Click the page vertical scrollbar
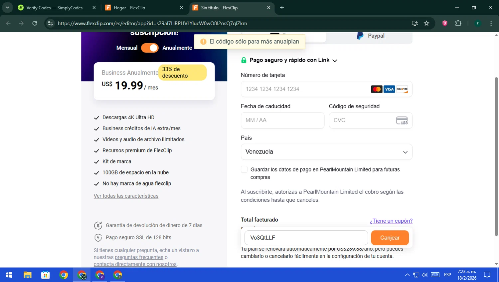Image resolution: width=499 pixels, height=282 pixels. (496, 156)
